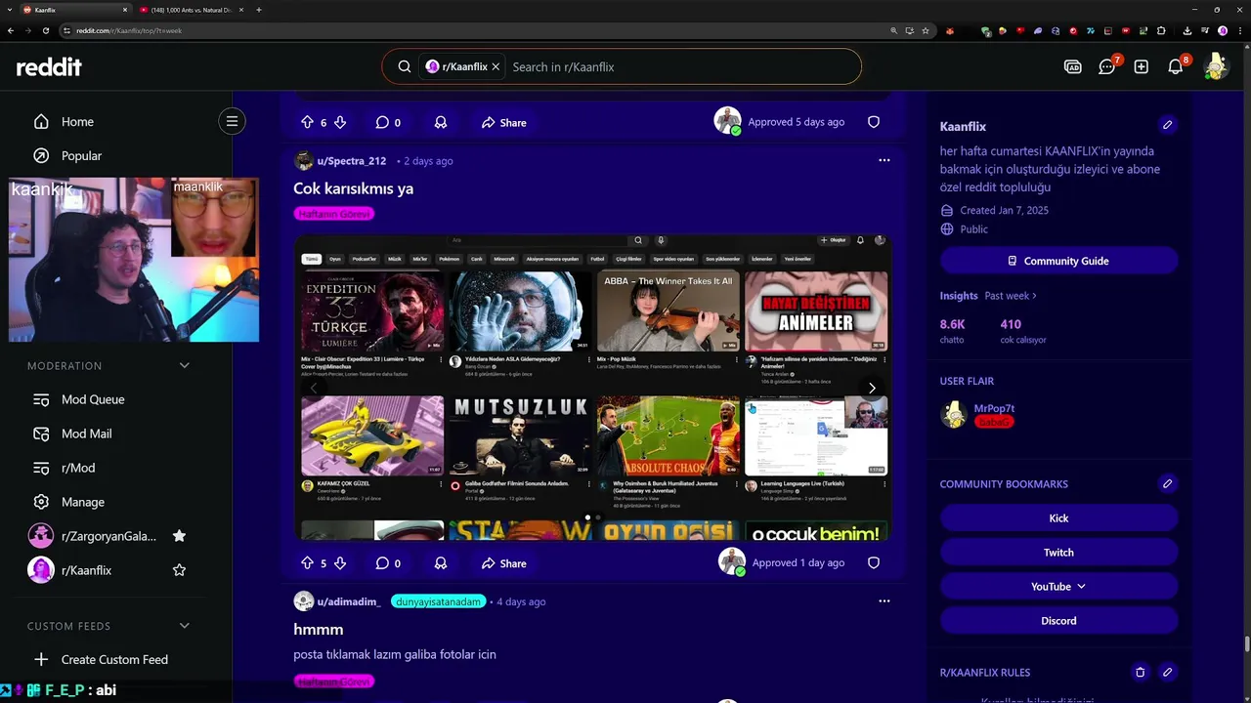Viewport: 1251px width, 703px height.
Task: Open the Kick bookmark
Action: [1058, 518]
